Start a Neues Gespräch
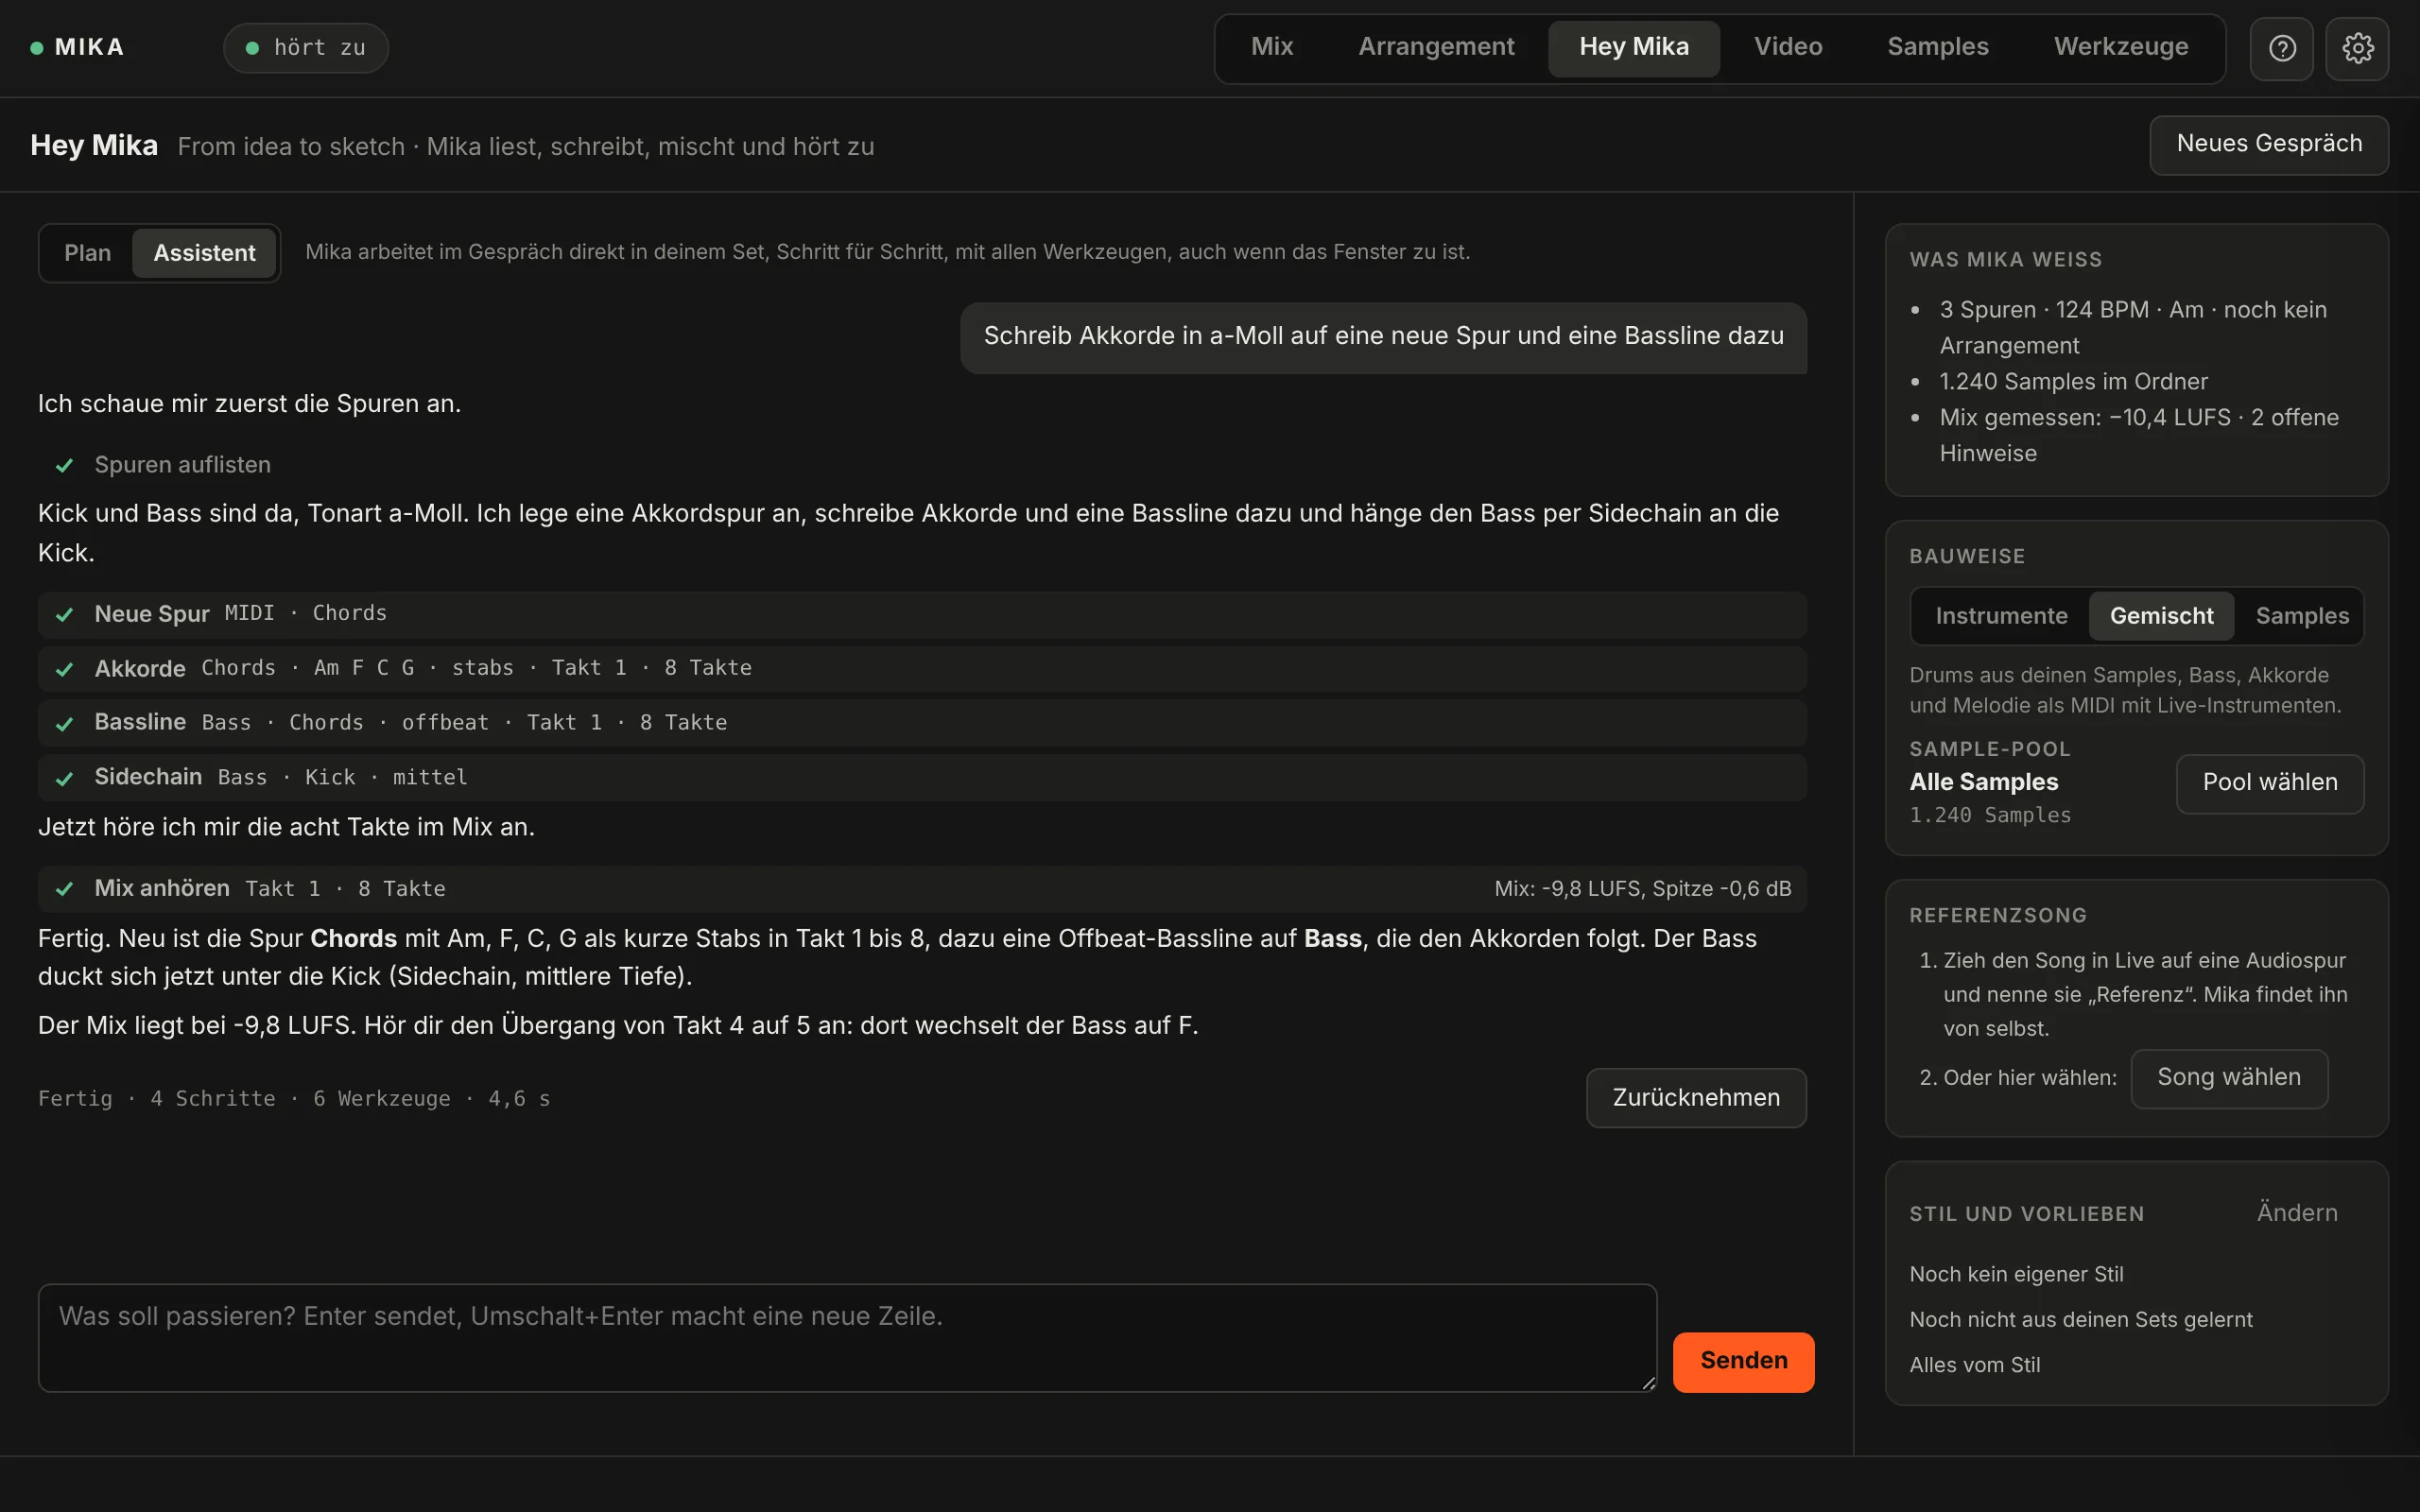Viewport: 2420px width, 1512px height. [2269, 145]
